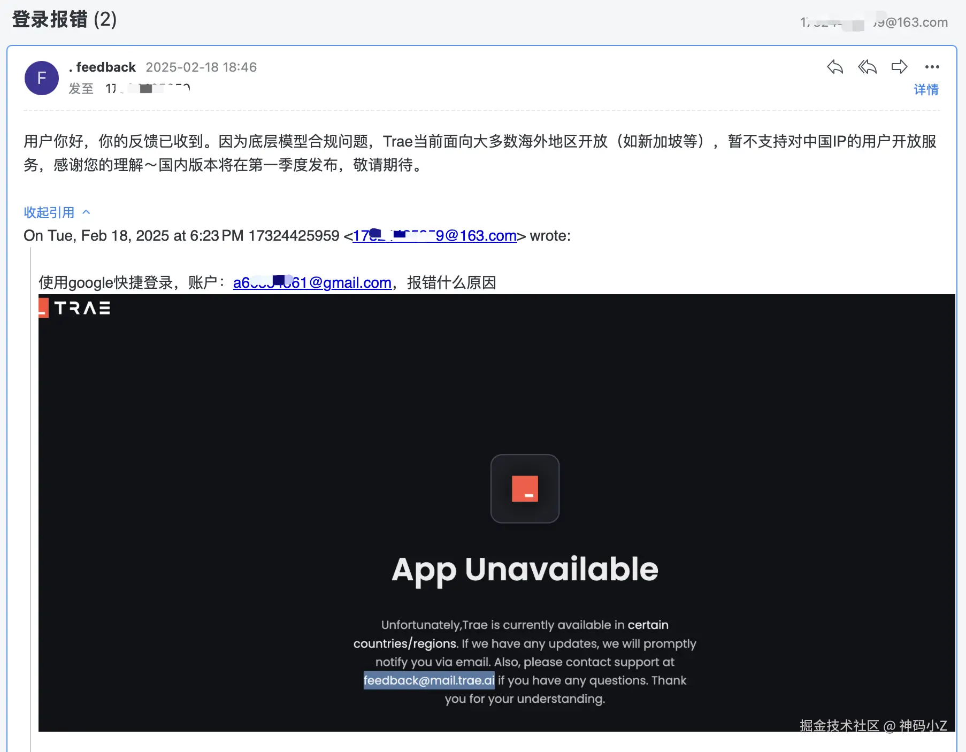Screen dimensions: 966x752
Task: Click the Trae logo in the screenshot
Action: pyautogui.click(x=75, y=308)
